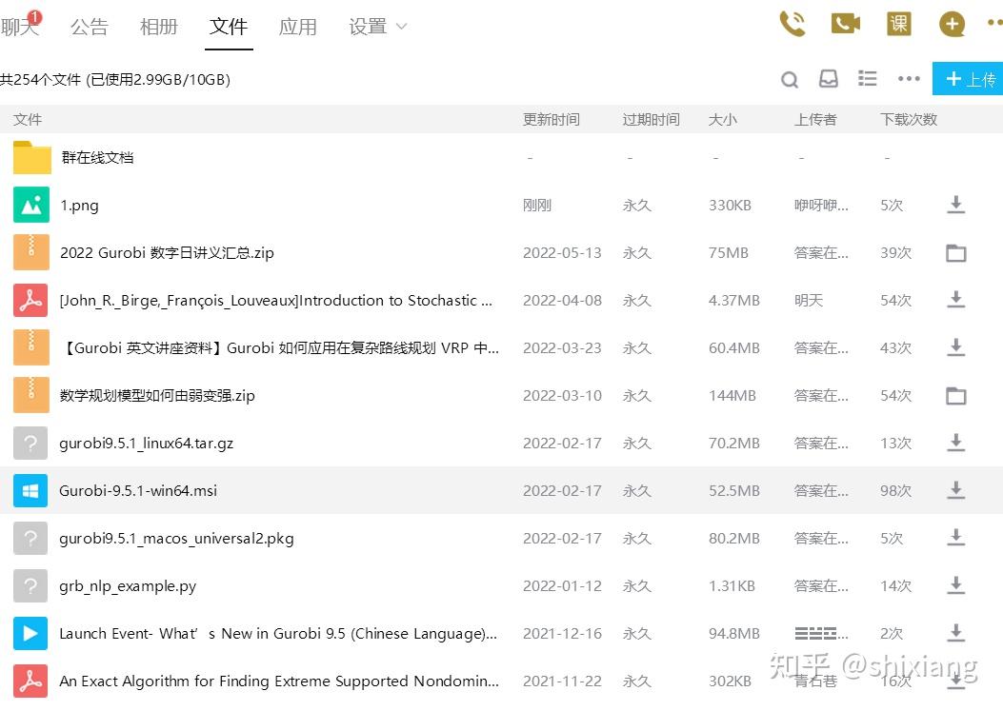Open the 公告 tab

[89, 27]
